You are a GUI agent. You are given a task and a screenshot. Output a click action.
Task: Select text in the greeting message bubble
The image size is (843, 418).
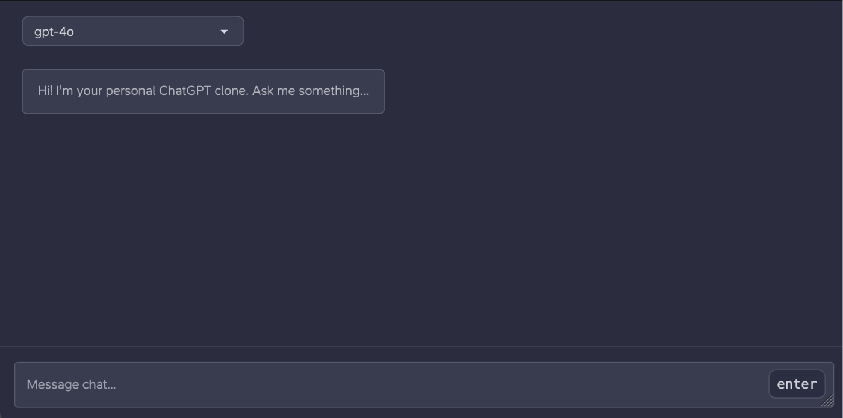(x=203, y=91)
